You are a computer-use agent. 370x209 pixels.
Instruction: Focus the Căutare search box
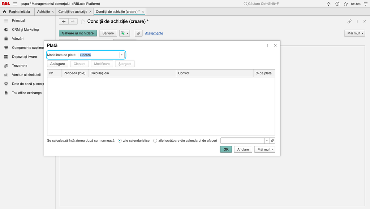coord(263,4)
